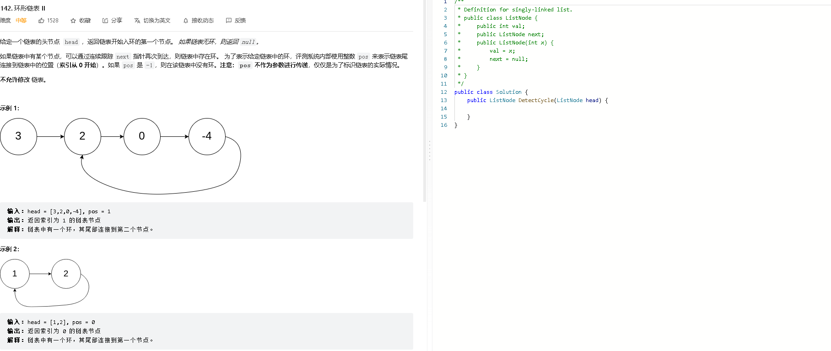
Task: Click the 收藏 favorite label
Action: pos(85,21)
